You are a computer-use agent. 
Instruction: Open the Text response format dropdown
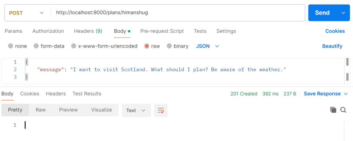136,110
